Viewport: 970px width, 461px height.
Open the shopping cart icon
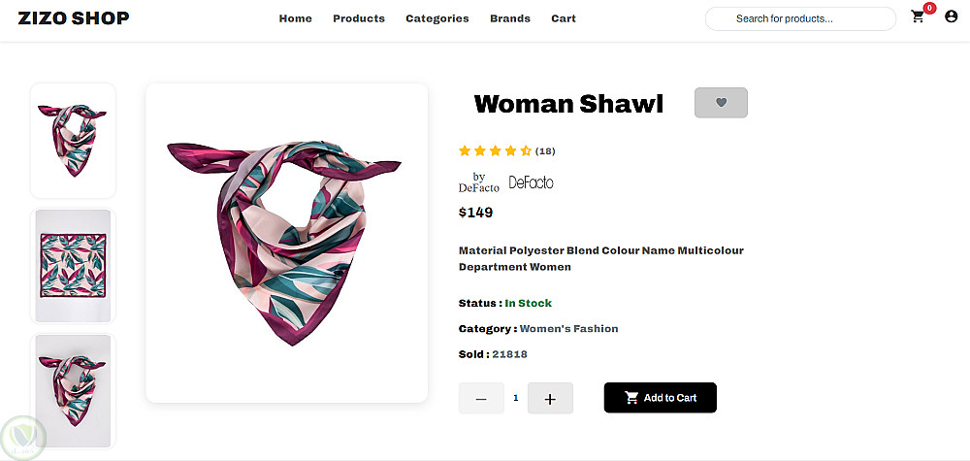918,17
